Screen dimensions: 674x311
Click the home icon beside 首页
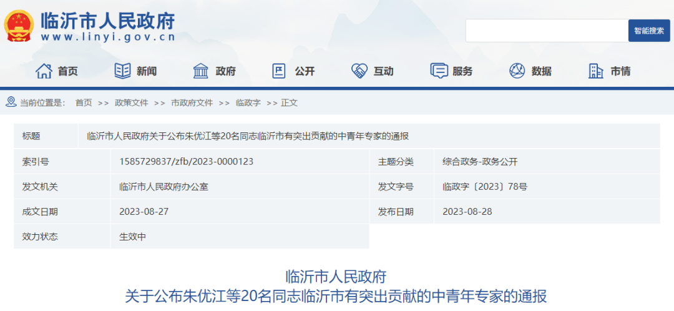(x=44, y=71)
